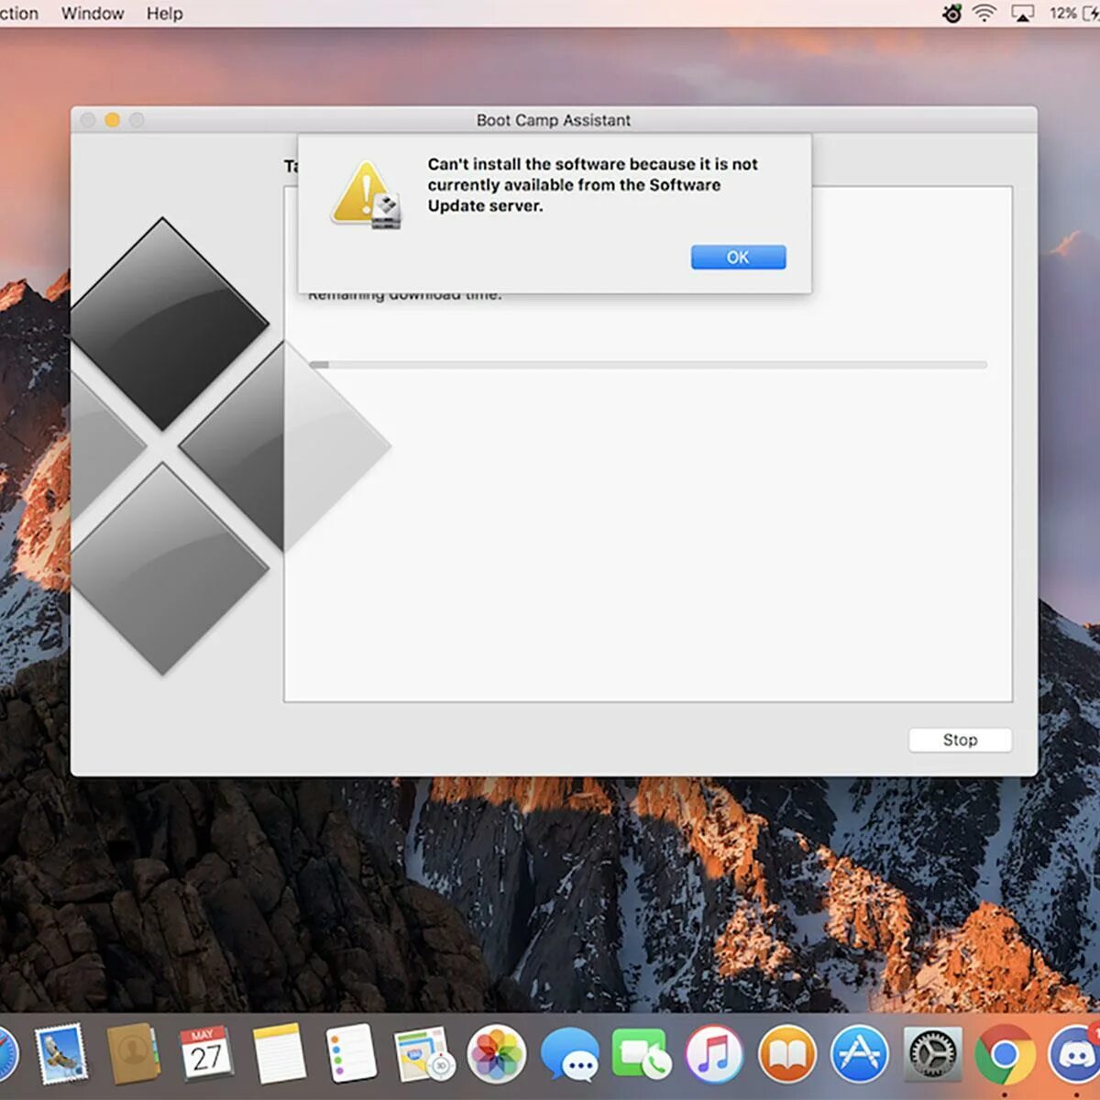The width and height of the screenshot is (1100, 1100).
Task: Launch iTunes from the Dock
Action: [714, 1054]
